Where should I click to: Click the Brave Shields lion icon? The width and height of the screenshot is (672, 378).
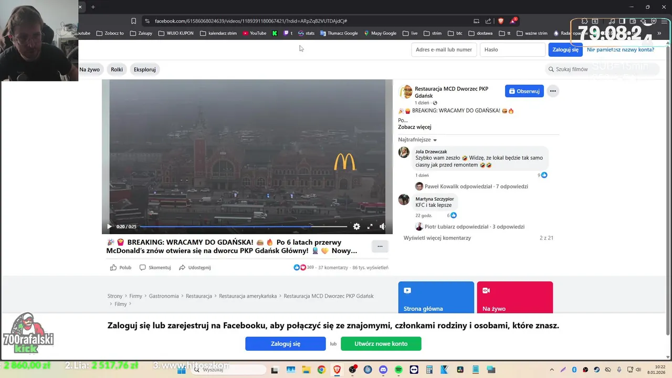point(500,21)
